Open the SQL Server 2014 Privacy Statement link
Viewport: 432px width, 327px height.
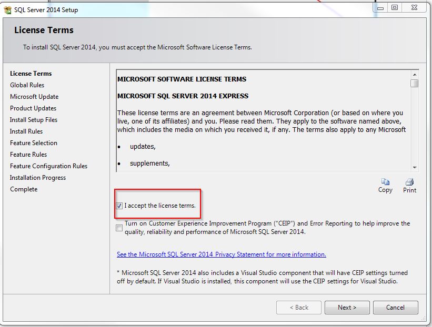click(x=221, y=254)
